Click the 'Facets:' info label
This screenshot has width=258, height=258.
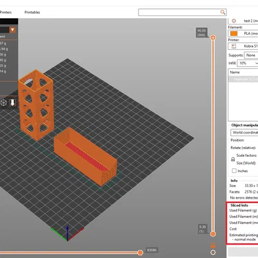pyautogui.click(x=235, y=192)
